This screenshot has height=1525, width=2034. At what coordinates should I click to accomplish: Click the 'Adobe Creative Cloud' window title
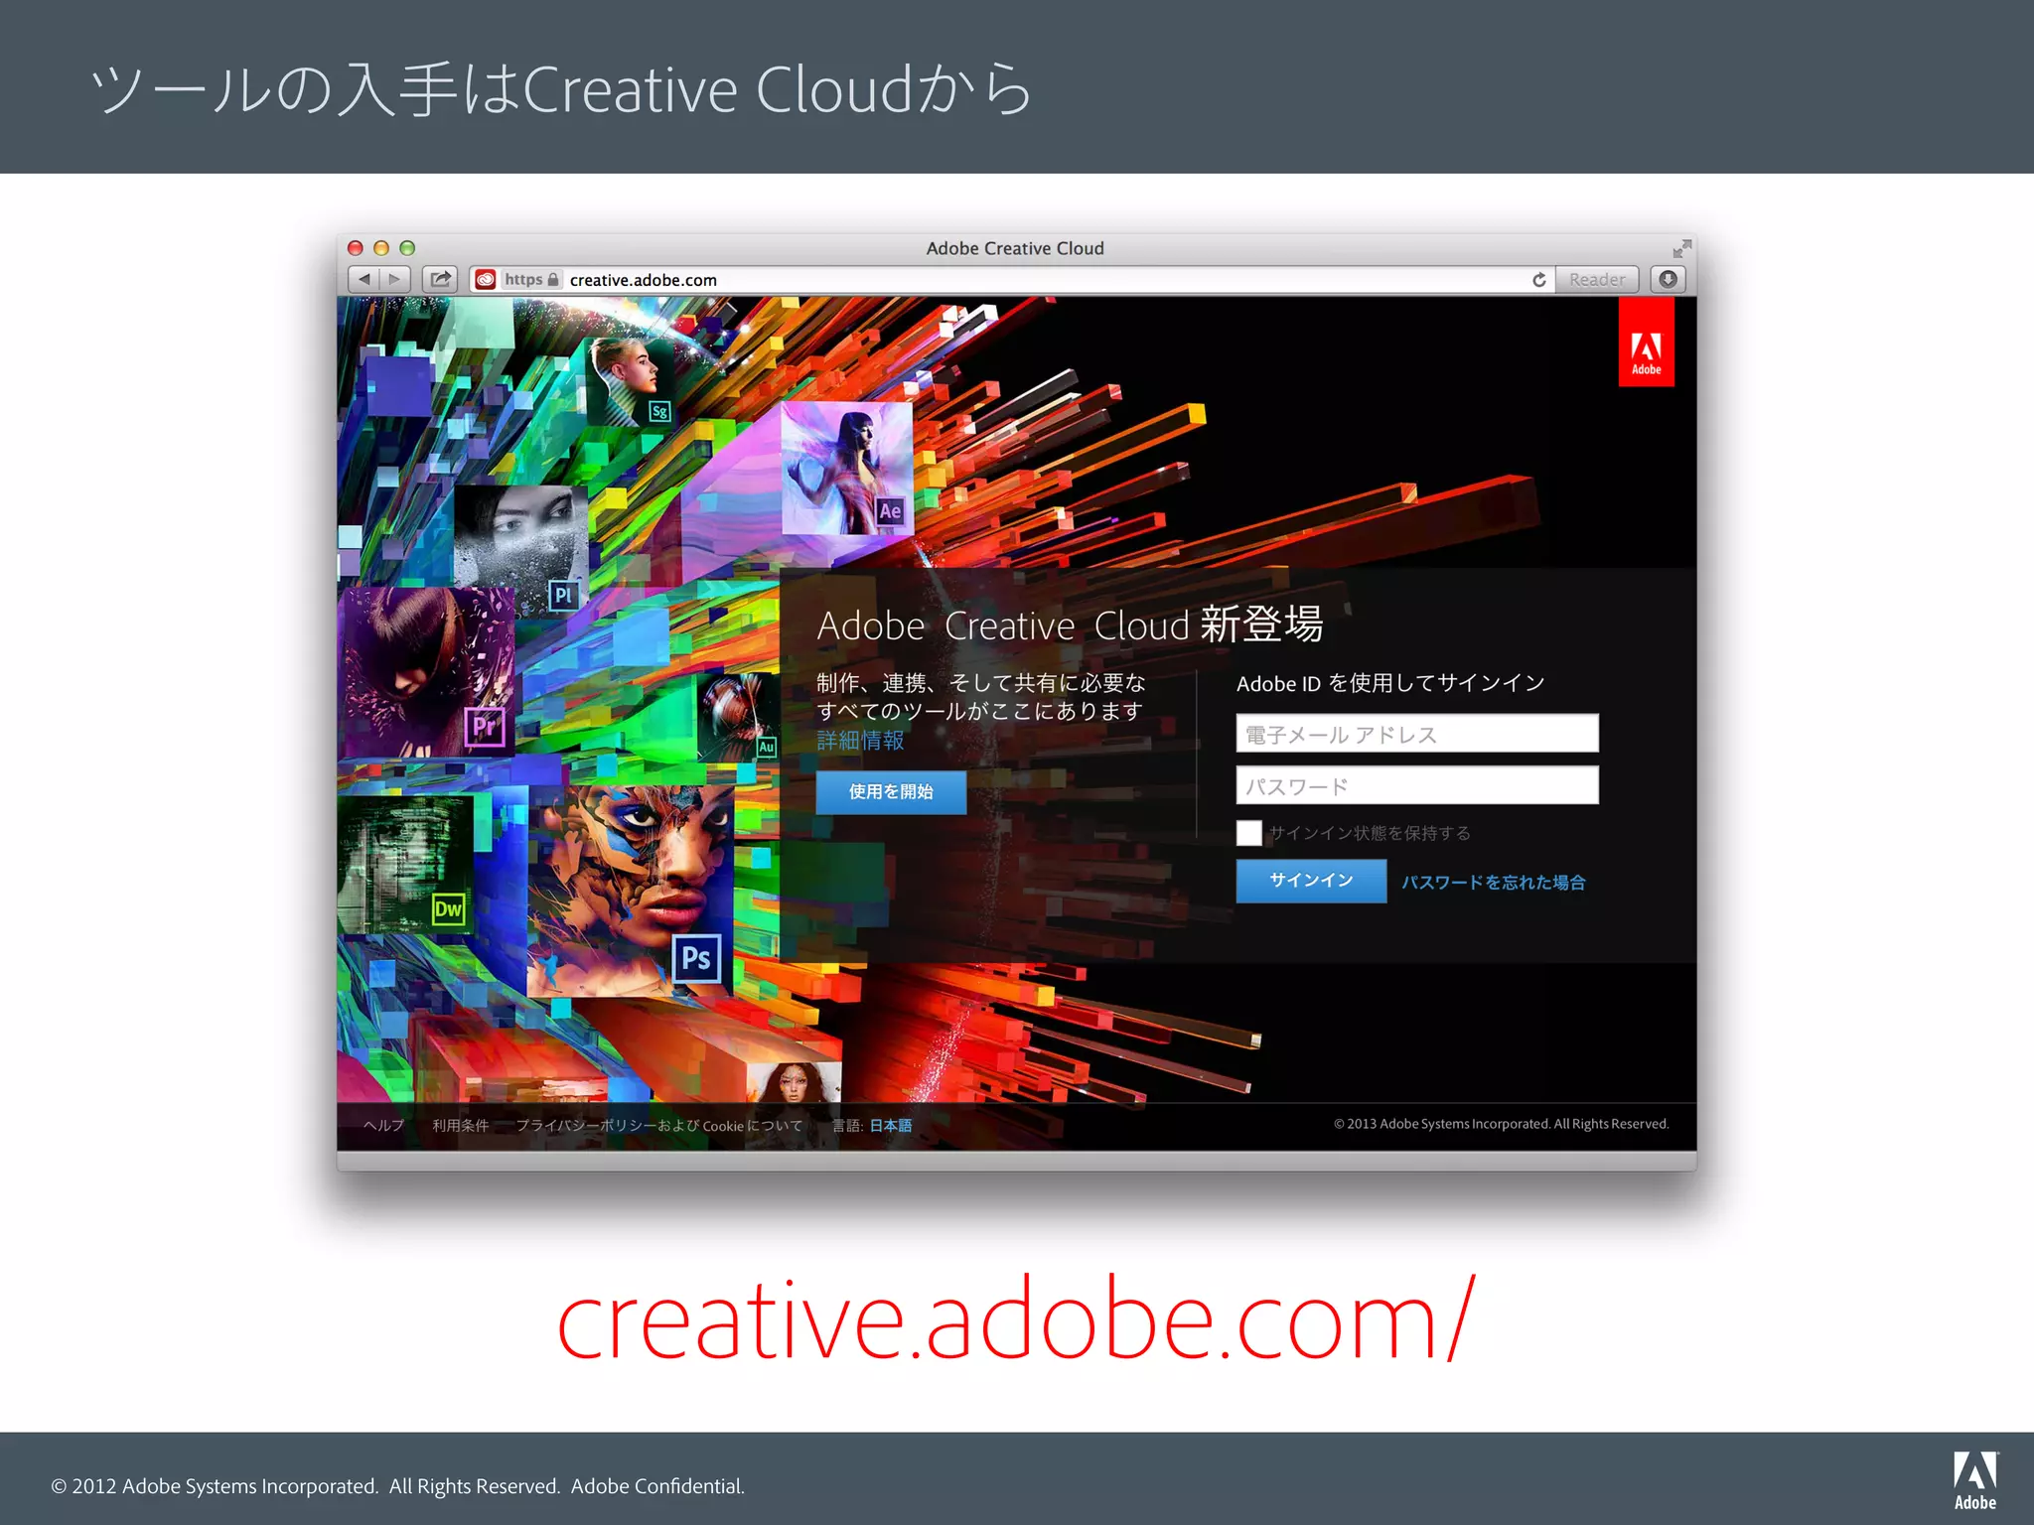(1015, 248)
